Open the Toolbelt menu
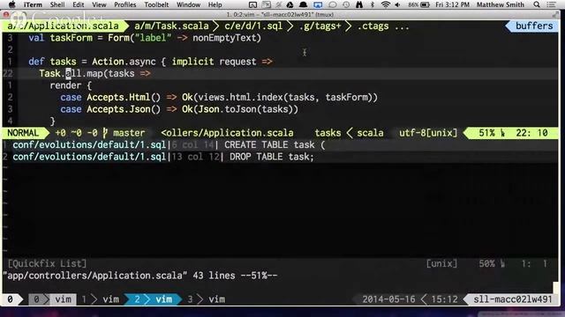Viewport: 565px width, 317px height. pyautogui.click(x=156, y=4)
